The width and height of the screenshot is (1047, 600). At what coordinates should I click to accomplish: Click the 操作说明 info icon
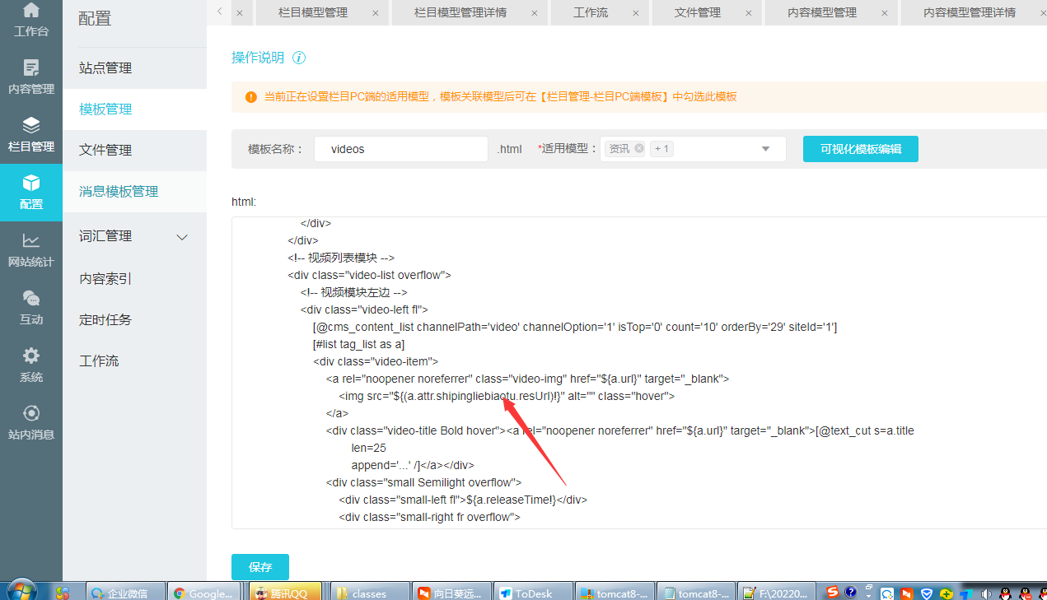pyautogui.click(x=299, y=58)
